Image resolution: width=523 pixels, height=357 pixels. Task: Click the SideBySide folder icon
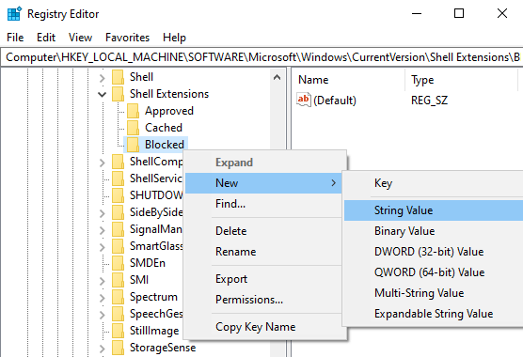tap(118, 212)
